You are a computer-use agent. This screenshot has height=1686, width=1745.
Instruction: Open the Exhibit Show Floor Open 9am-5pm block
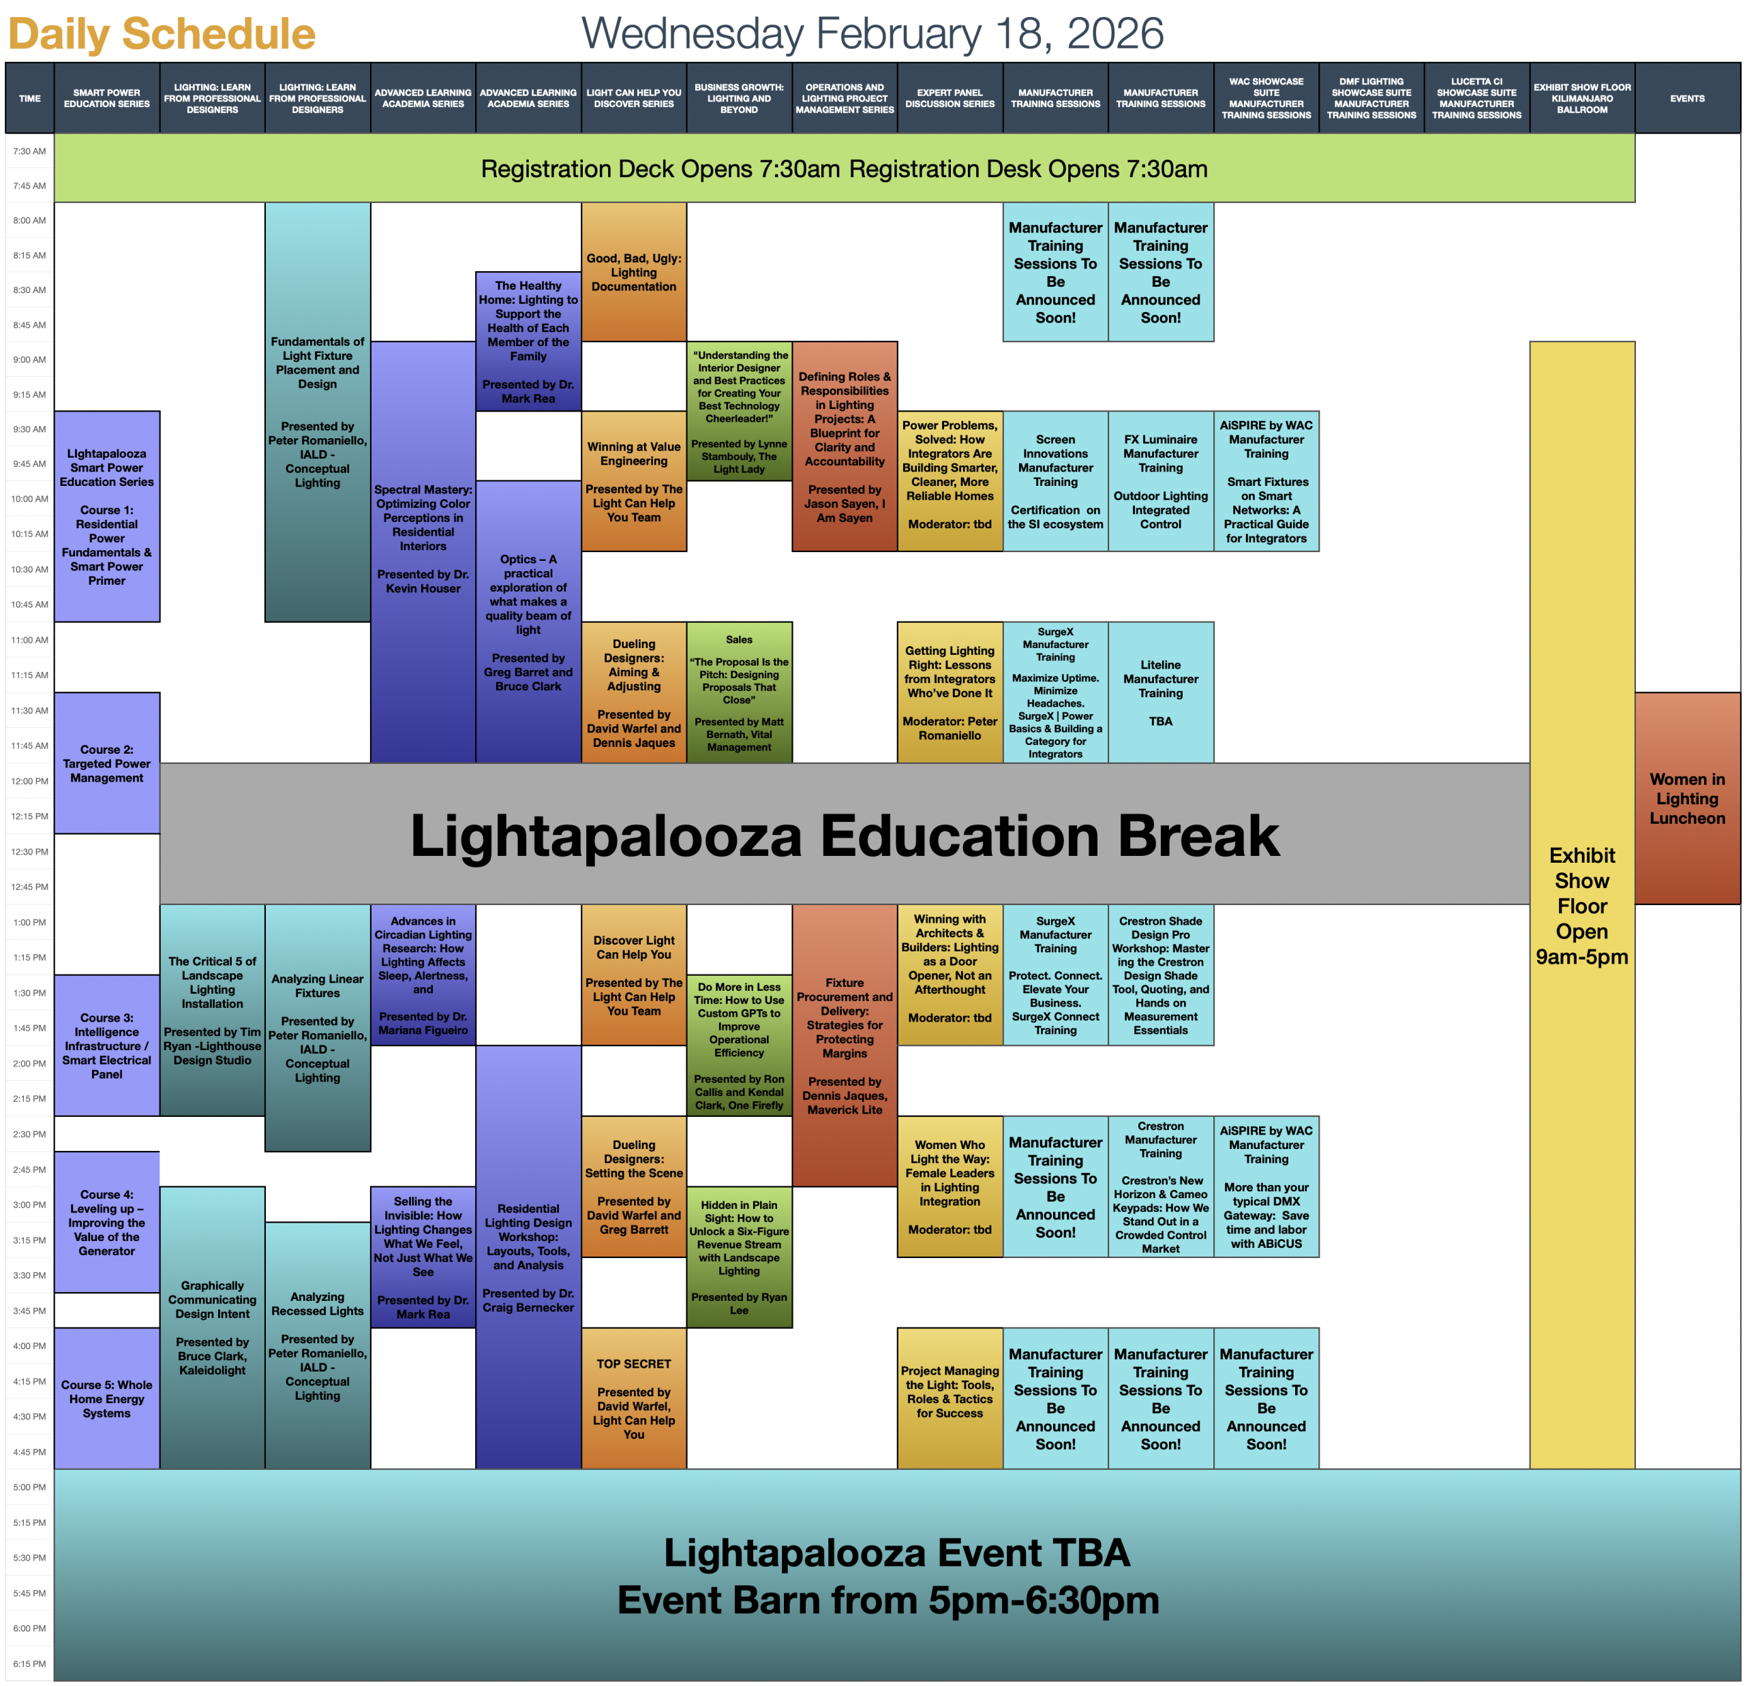point(1581,904)
